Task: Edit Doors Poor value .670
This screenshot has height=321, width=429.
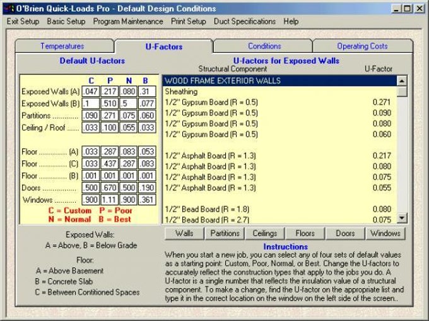Action: pos(109,188)
